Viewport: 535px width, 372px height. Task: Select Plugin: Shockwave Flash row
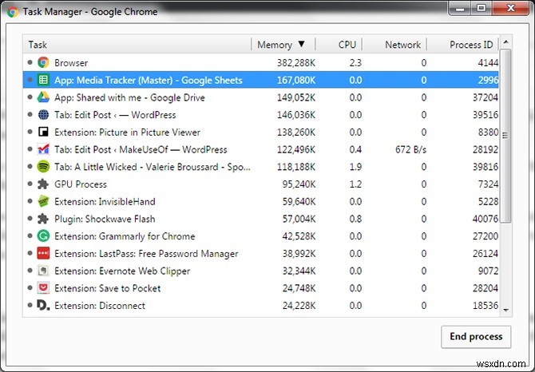[260, 219]
